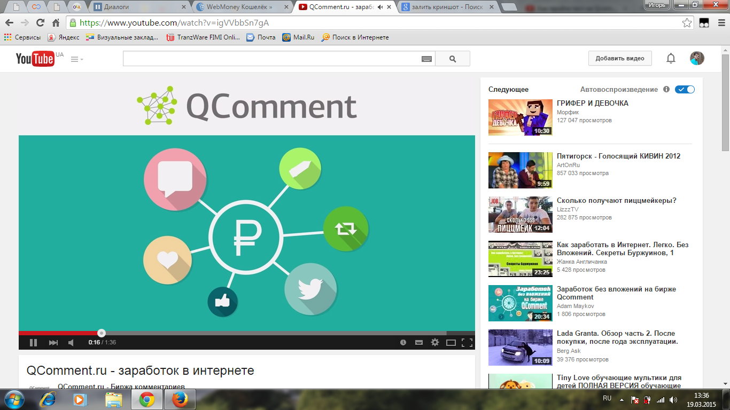Open a new Chrome tab

coord(509,7)
